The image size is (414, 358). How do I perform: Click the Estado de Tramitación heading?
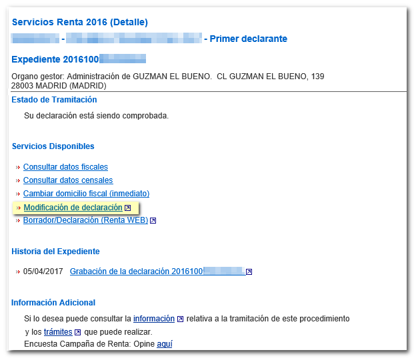click(x=54, y=100)
